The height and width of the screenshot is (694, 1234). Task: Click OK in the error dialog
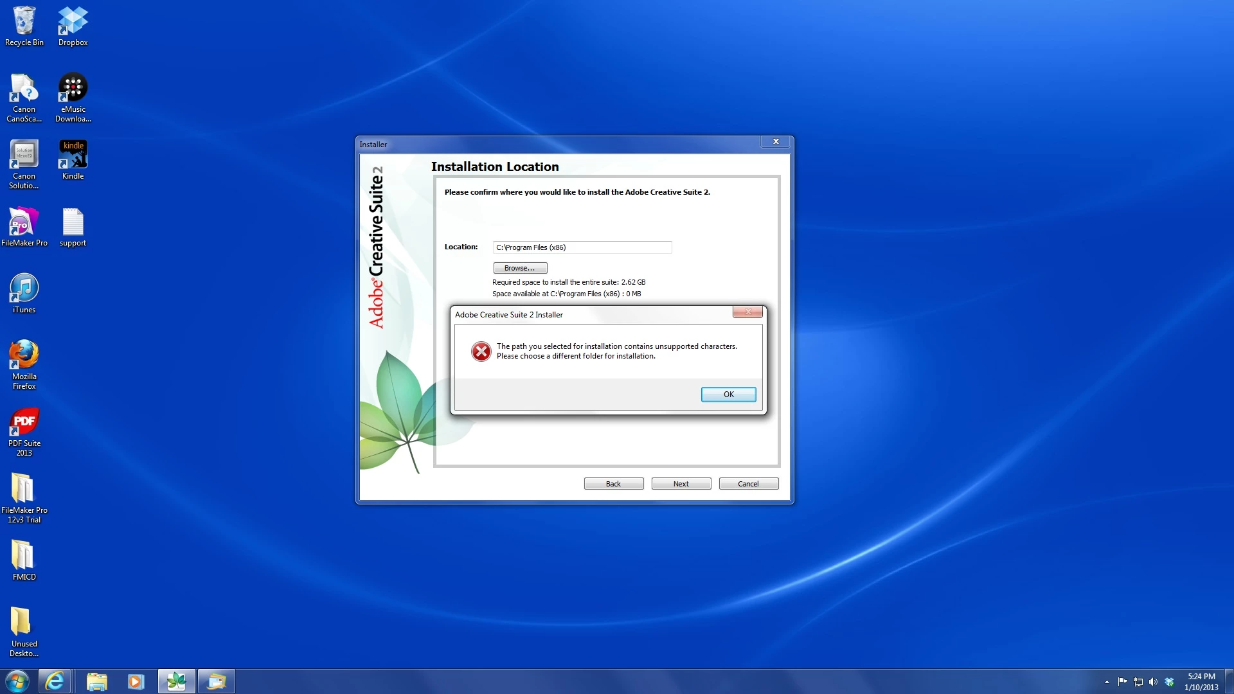pos(728,395)
